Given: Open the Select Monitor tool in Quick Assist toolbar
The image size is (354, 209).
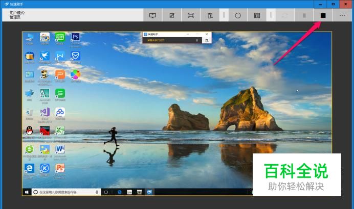Looking at the screenshot, I should (x=152, y=15).
